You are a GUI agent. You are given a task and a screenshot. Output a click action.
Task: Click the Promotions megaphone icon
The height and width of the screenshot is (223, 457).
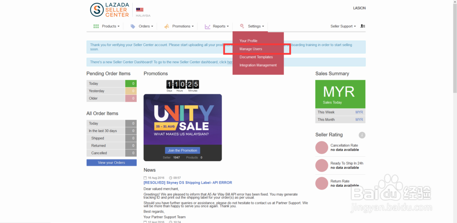click(166, 26)
